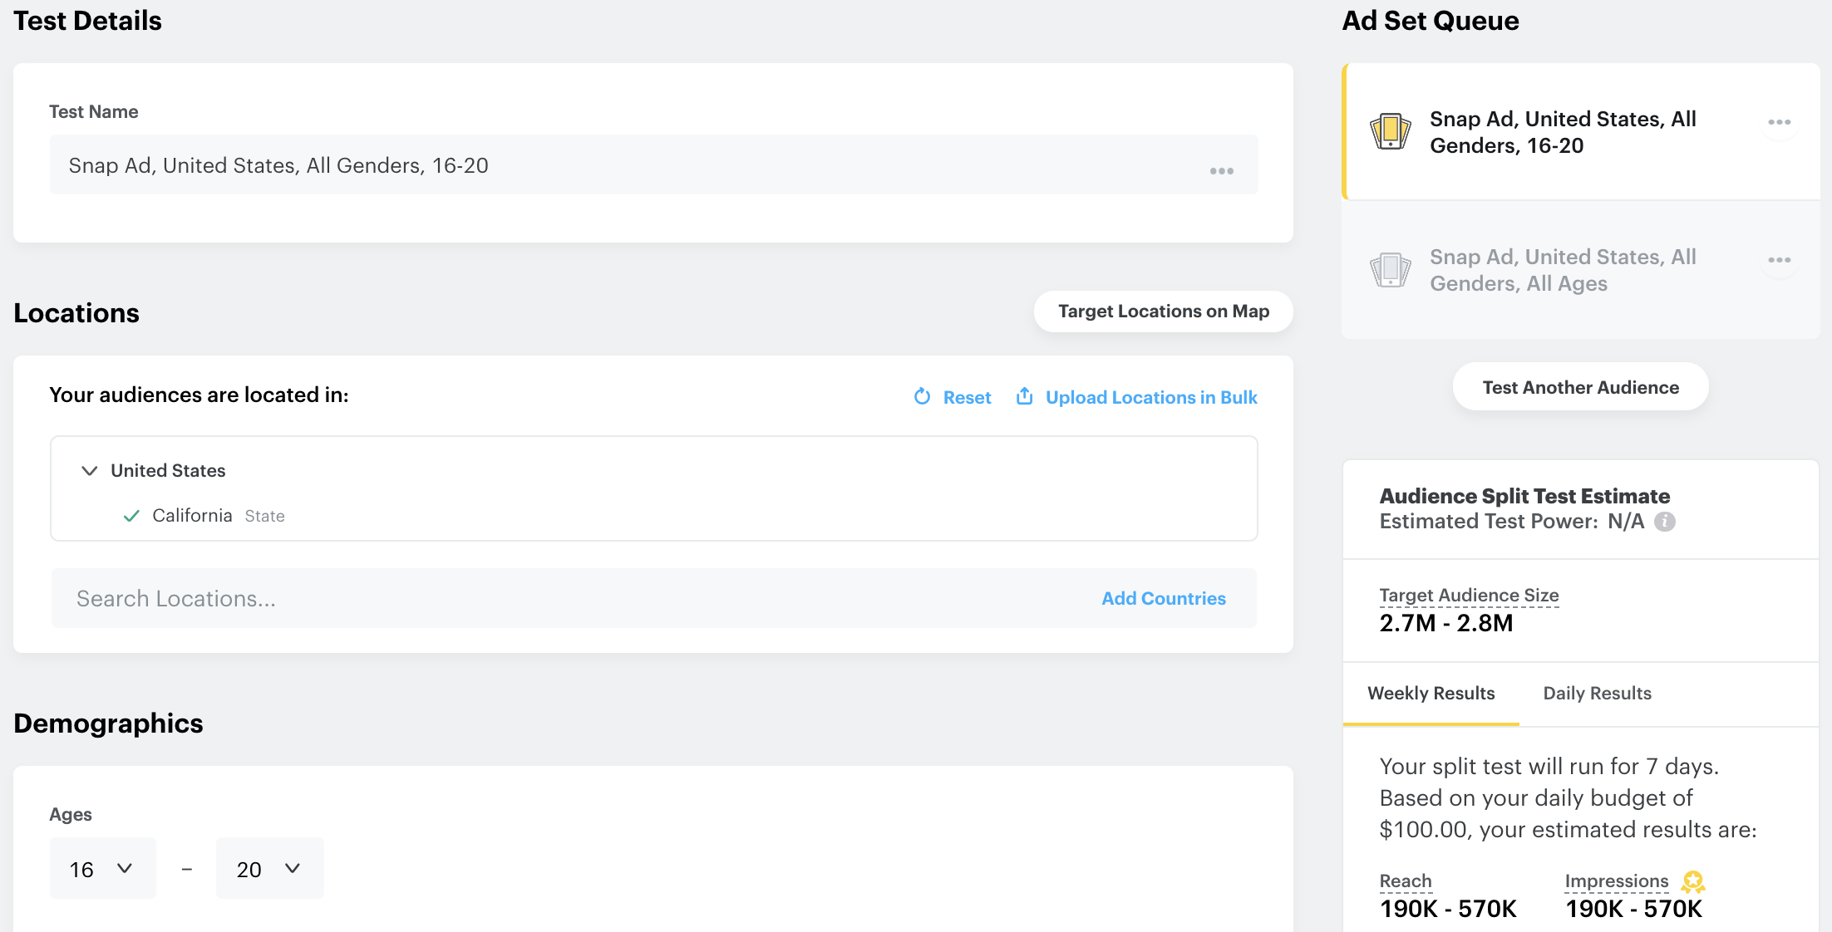This screenshot has width=1832, height=932.
Task: Click the gray Snap Ad phone icon
Action: [1390, 270]
